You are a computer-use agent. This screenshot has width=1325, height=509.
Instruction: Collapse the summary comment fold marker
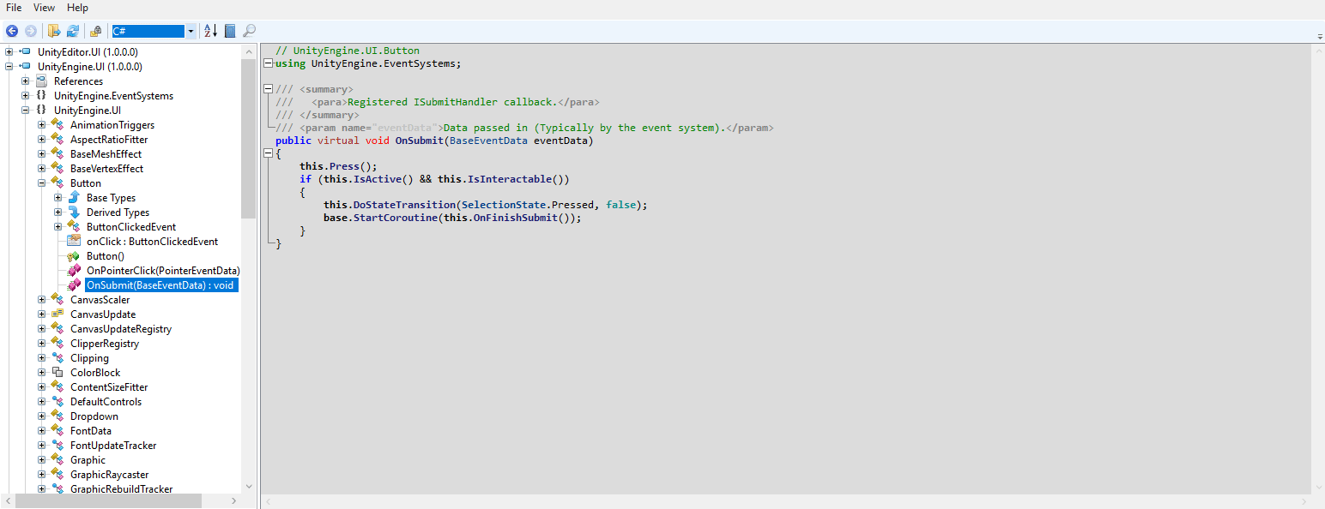(269, 89)
